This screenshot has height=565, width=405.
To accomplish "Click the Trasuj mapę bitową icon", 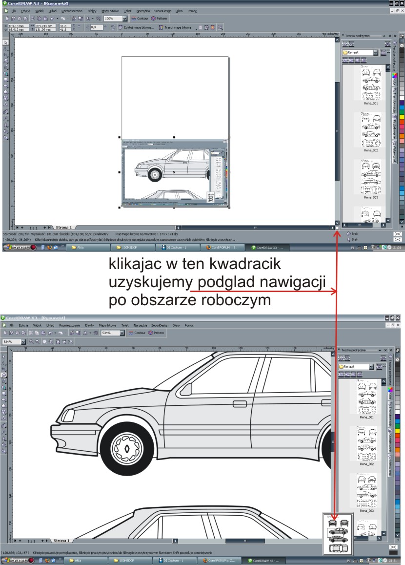I will coord(161,28).
